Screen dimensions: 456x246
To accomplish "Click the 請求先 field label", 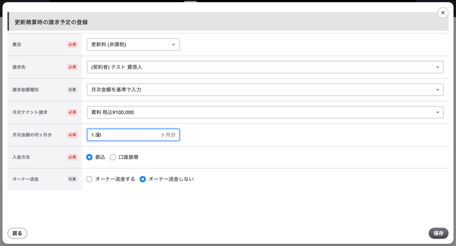I will (x=19, y=67).
